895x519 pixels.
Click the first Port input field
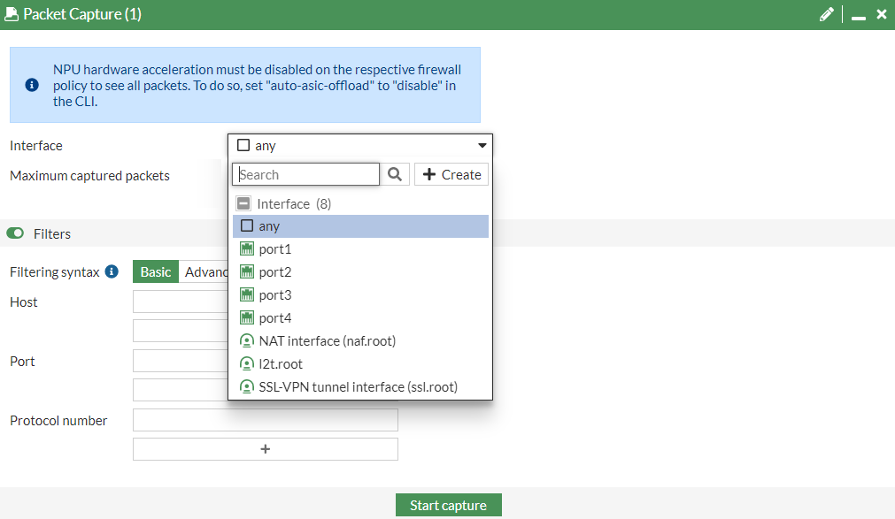(181, 361)
